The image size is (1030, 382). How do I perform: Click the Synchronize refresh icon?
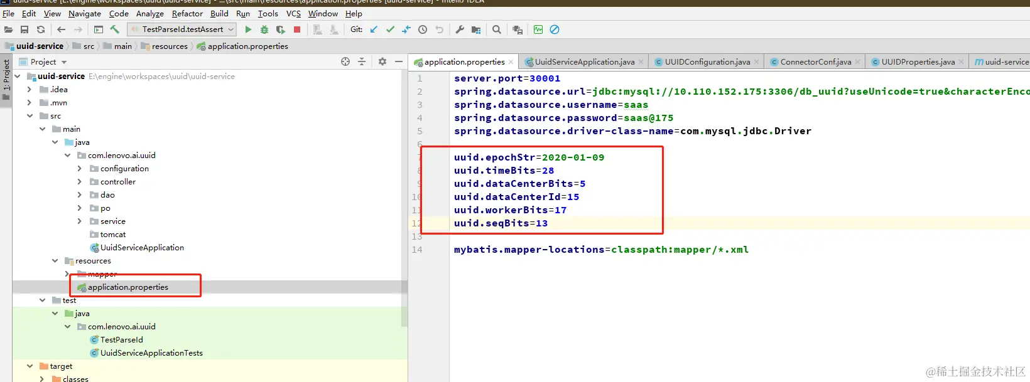pos(41,29)
